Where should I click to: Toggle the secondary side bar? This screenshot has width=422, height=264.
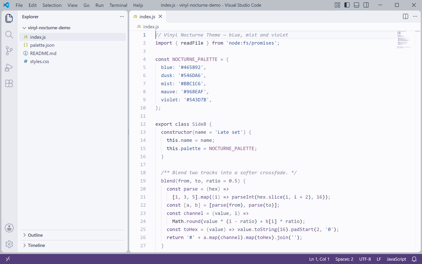coord(366,5)
